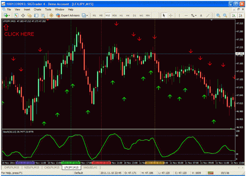Click the New Chart toolbar icon
The height and width of the screenshot is (176, 246).
(x=6, y=15)
